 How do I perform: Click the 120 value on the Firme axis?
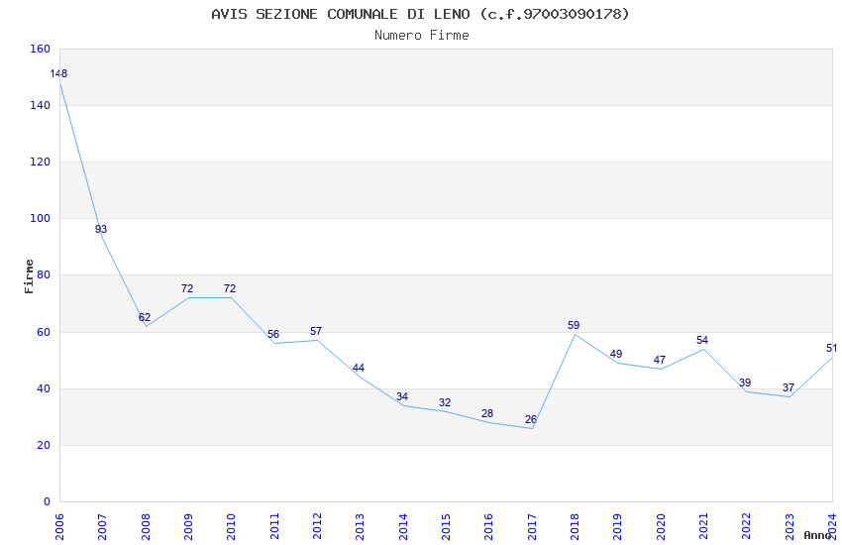pyautogui.click(x=41, y=162)
